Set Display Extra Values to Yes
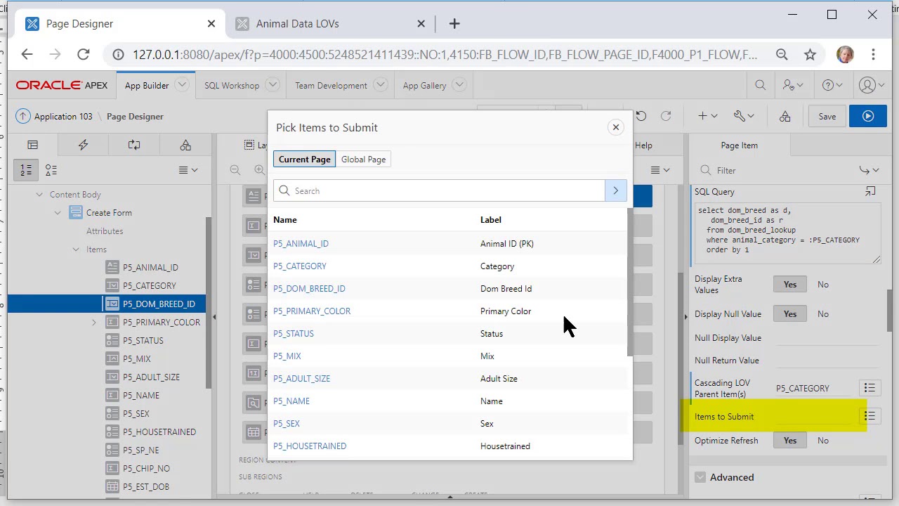899x506 pixels. pos(790,285)
